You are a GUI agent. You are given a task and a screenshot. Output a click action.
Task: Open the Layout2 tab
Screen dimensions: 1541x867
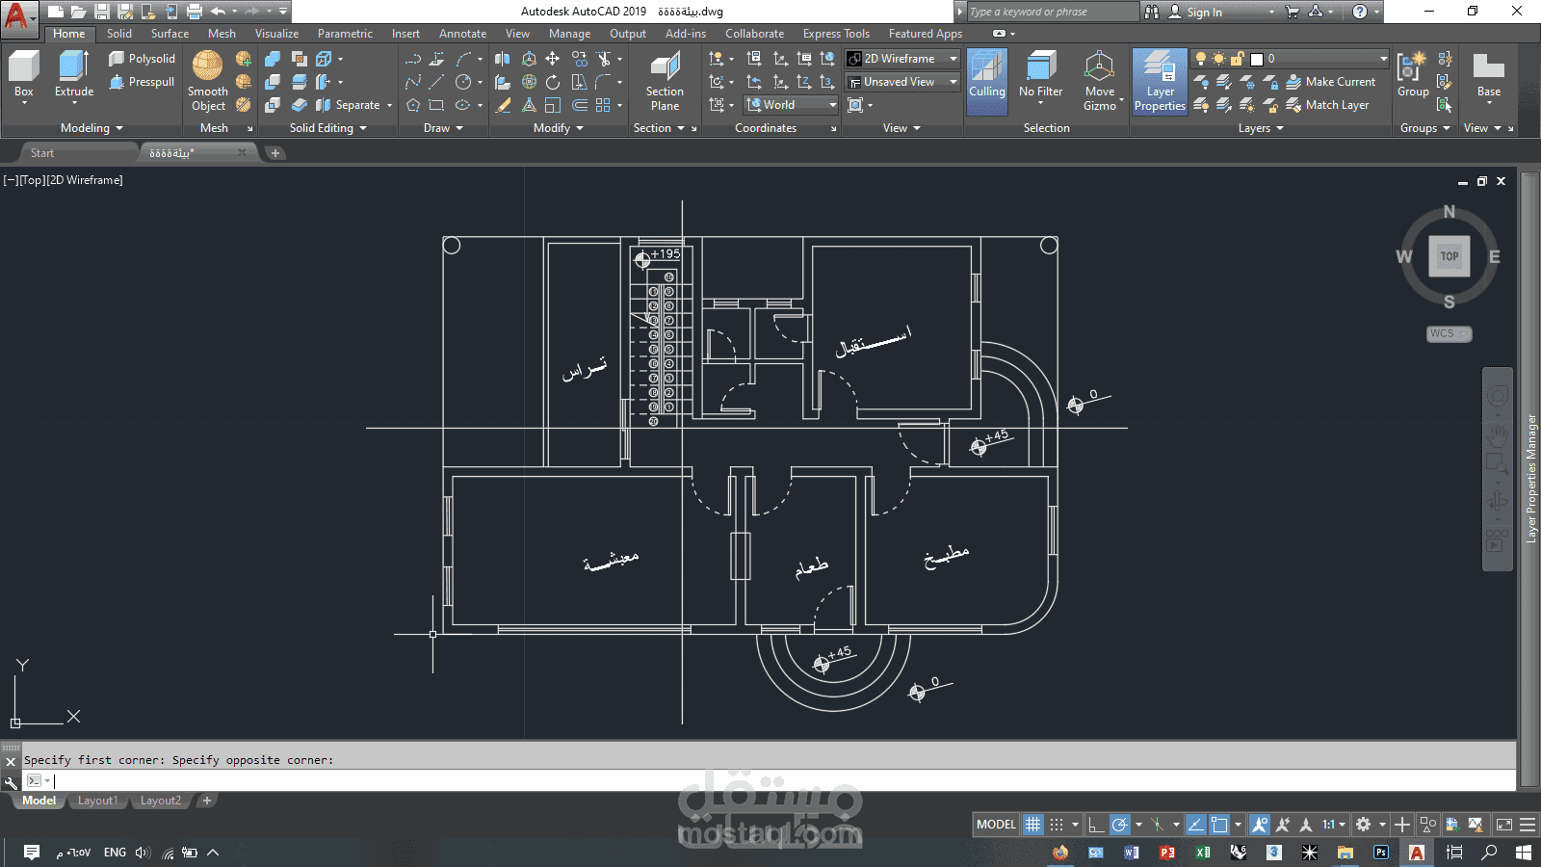point(161,801)
